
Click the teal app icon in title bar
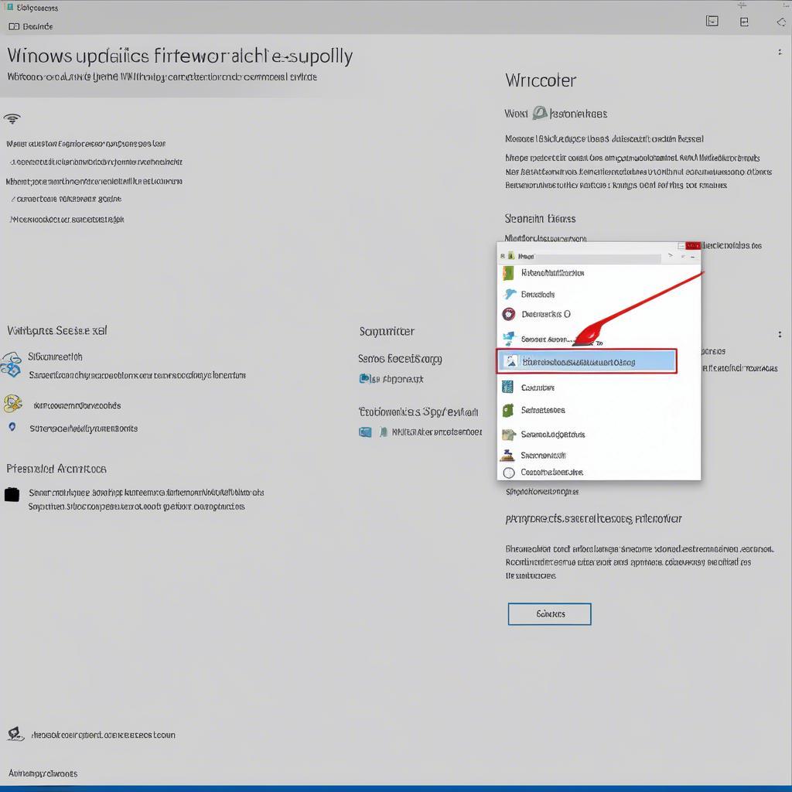tap(10, 7)
